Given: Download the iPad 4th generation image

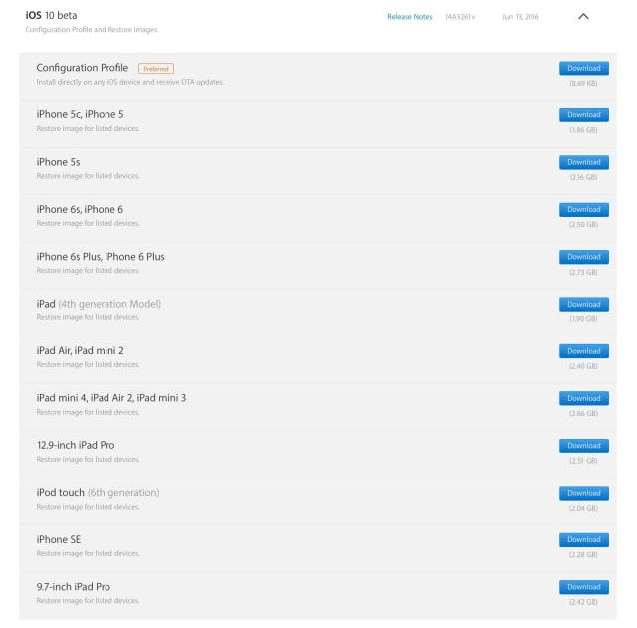Looking at the screenshot, I should click(x=583, y=304).
